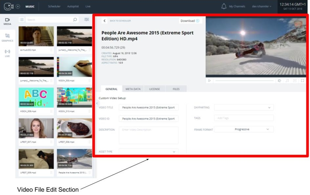Open the Media section in the sidebar

pos(7,21)
